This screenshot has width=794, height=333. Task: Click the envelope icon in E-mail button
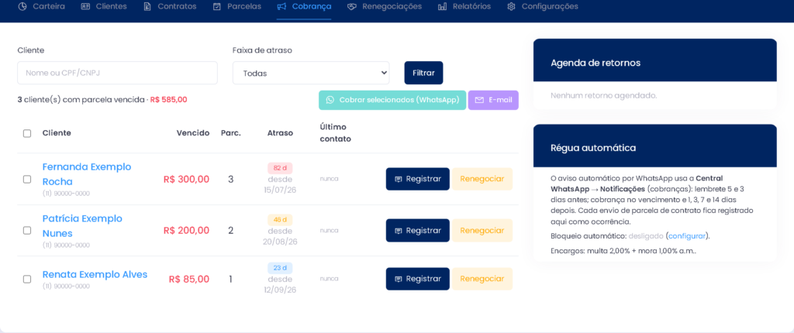point(479,100)
